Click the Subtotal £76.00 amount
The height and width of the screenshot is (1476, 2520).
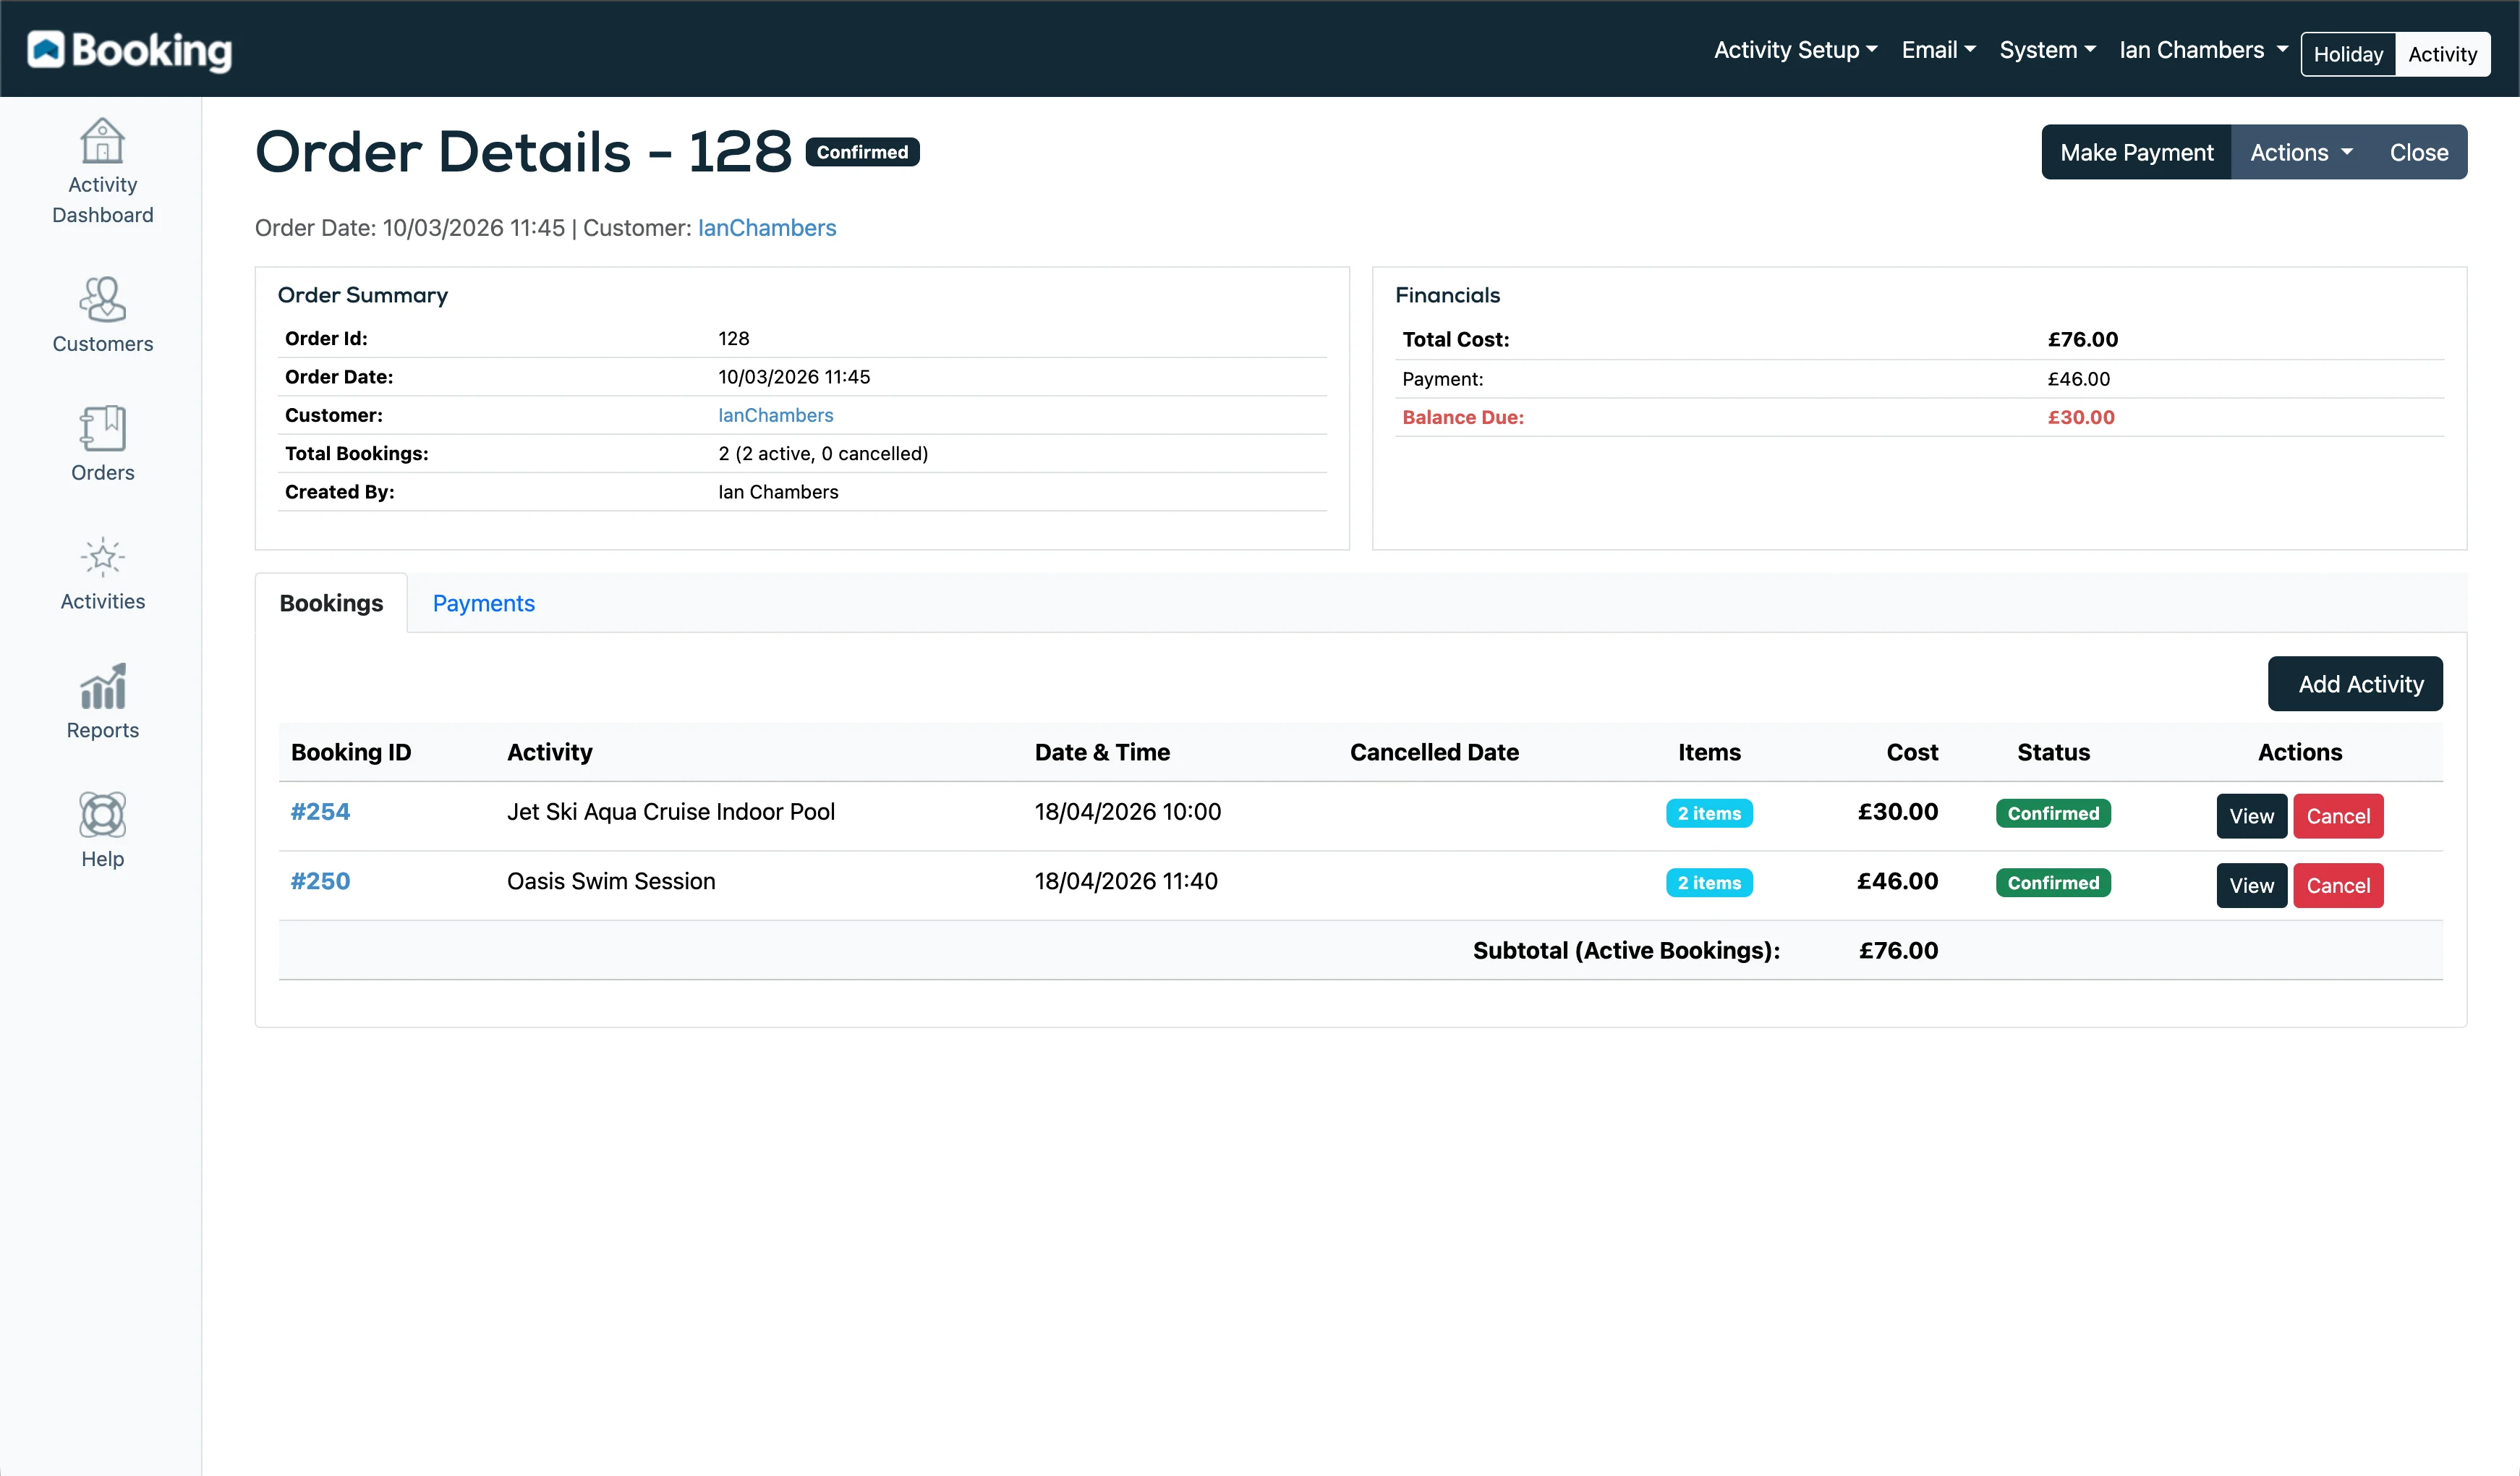pyautogui.click(x=1898, y=950)
